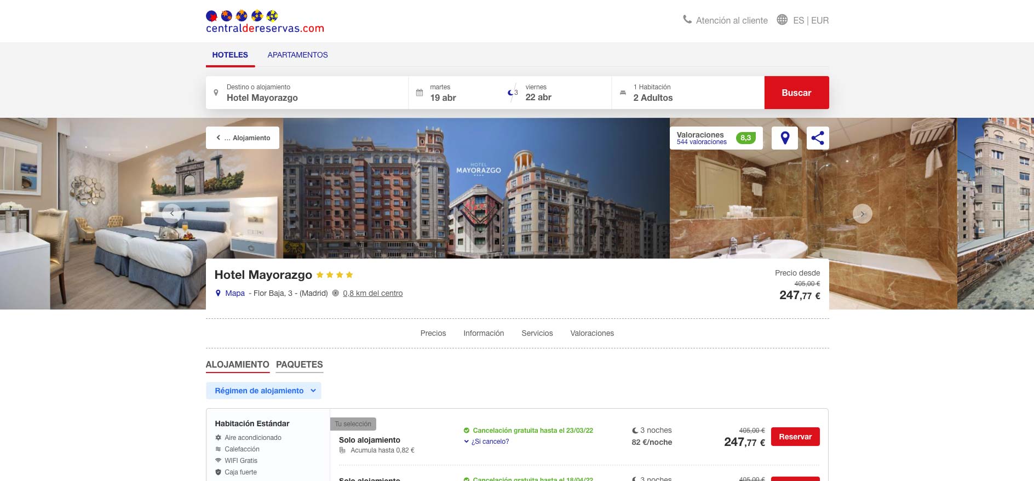
Task: Open the Mapa link
Action: click(235, 293)
